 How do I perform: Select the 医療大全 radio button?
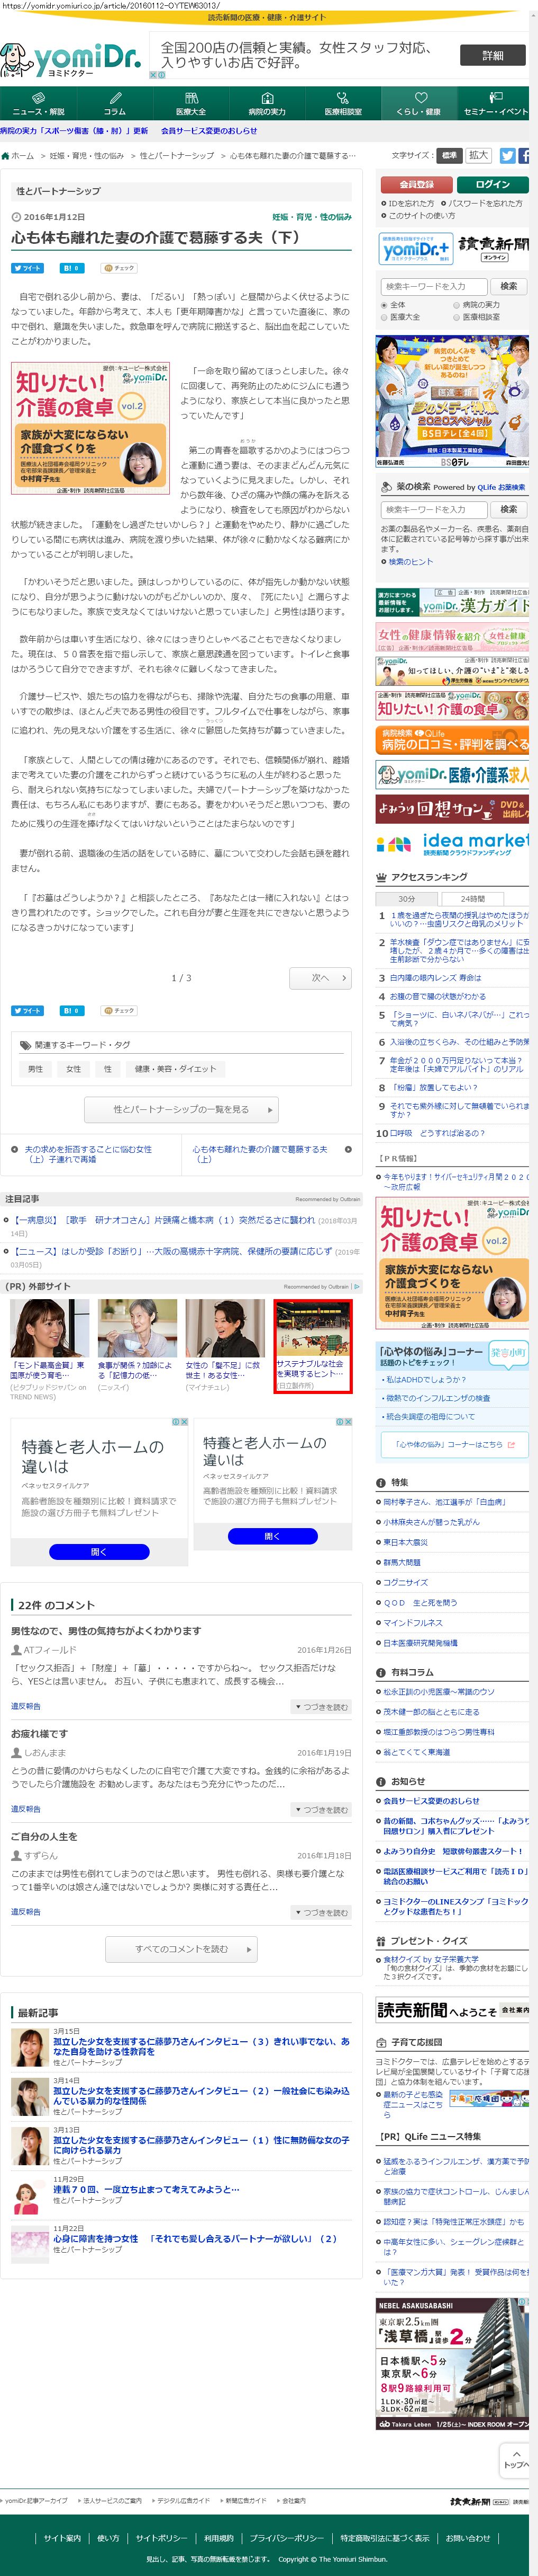(384, 317)
